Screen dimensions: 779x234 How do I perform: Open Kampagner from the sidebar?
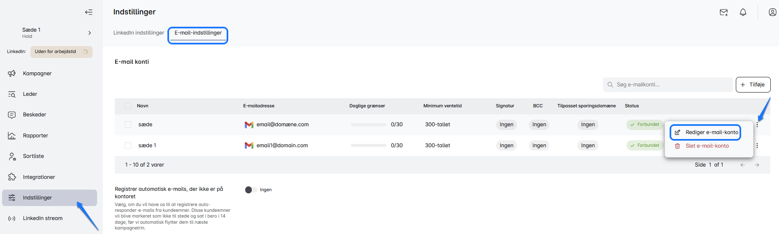pyautogui.click(x=37, y=74)
